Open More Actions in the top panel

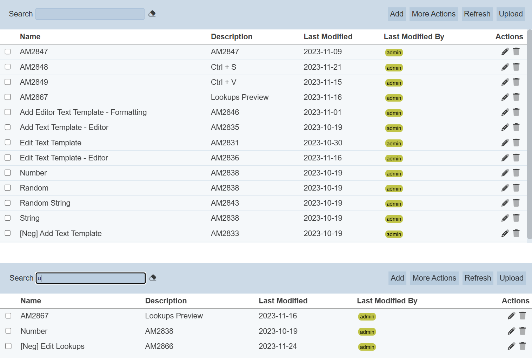[433, 14]
